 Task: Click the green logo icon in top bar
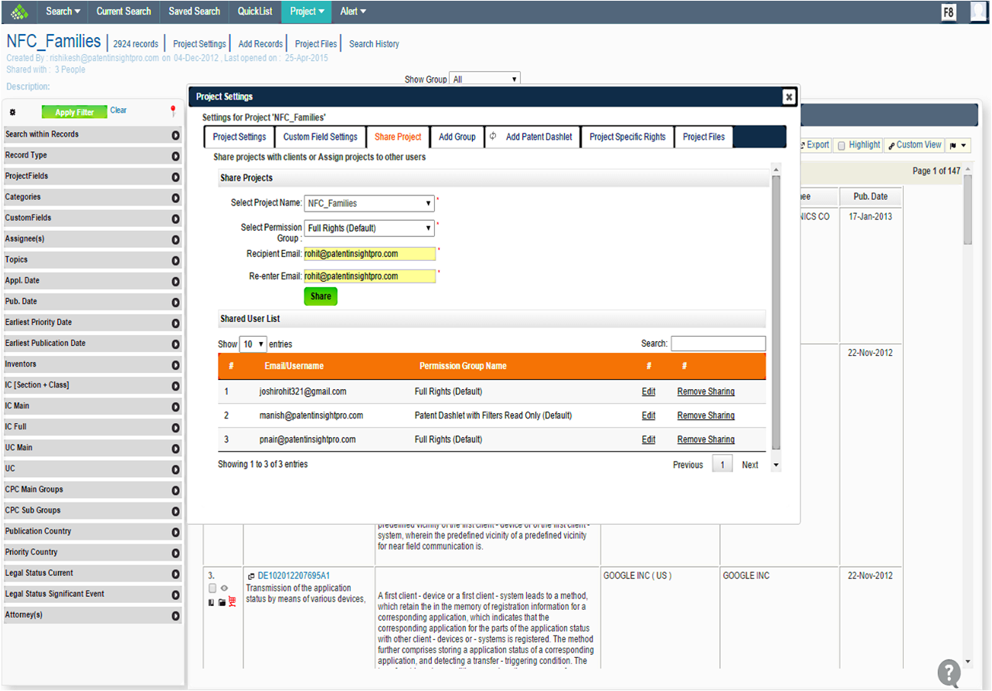[19, 12]
